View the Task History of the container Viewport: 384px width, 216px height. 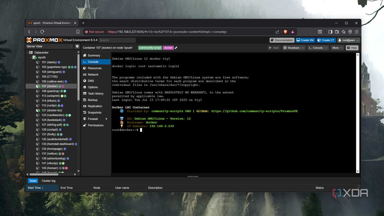click(x=95, y=93)
